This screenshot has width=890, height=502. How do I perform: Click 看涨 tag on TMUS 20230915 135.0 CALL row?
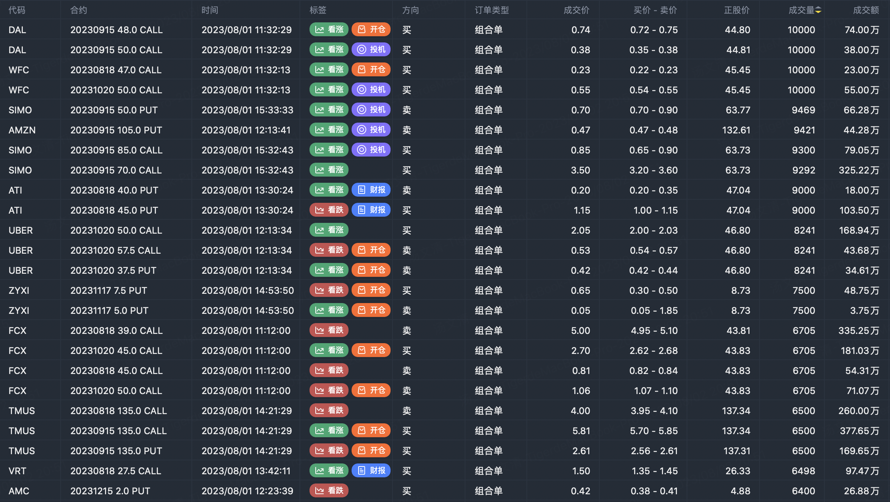(x=329, y=431)
